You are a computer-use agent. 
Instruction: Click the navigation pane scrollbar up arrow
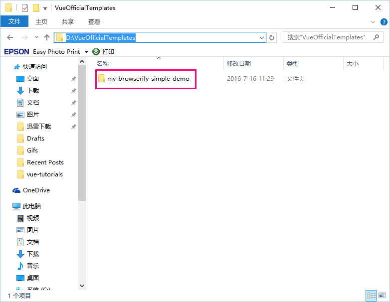click(82, 61)
